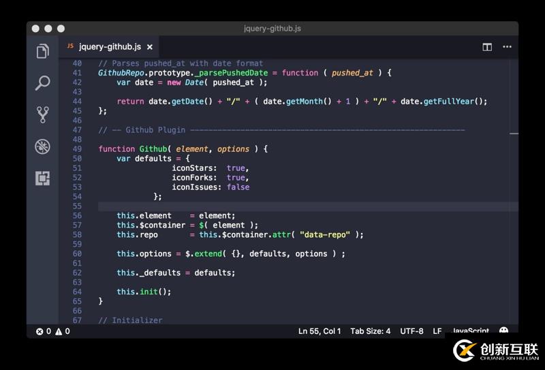Select the jquery-github.js editor tab
The width and height of the screenshot is (545, 370).
[x=109, y=47]
